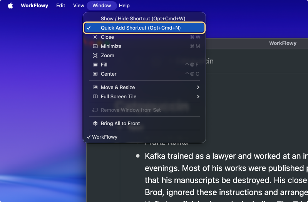Open the Apple menu
The width and height of the screenshot is (308, 202).
click(x=10, y=6)
